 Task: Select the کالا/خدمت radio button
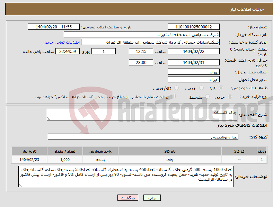click(177, 88)
